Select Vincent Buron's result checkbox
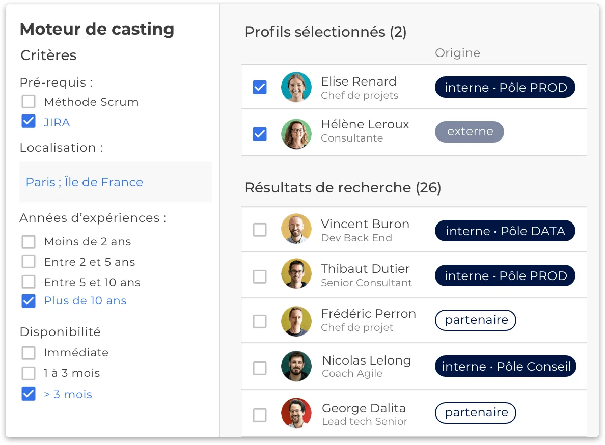This screenshot has width=605, height=445. pyautogui.click(x=260, y=230)
